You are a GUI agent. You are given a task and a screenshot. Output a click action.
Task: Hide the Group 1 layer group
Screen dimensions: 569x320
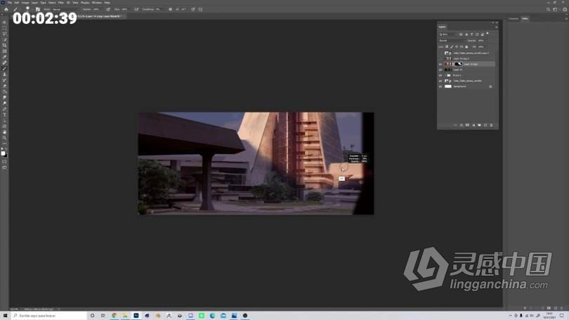click(x=440, y=75)
